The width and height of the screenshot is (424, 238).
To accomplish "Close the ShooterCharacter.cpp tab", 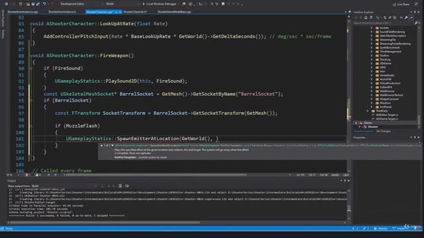I will [120, 12].
